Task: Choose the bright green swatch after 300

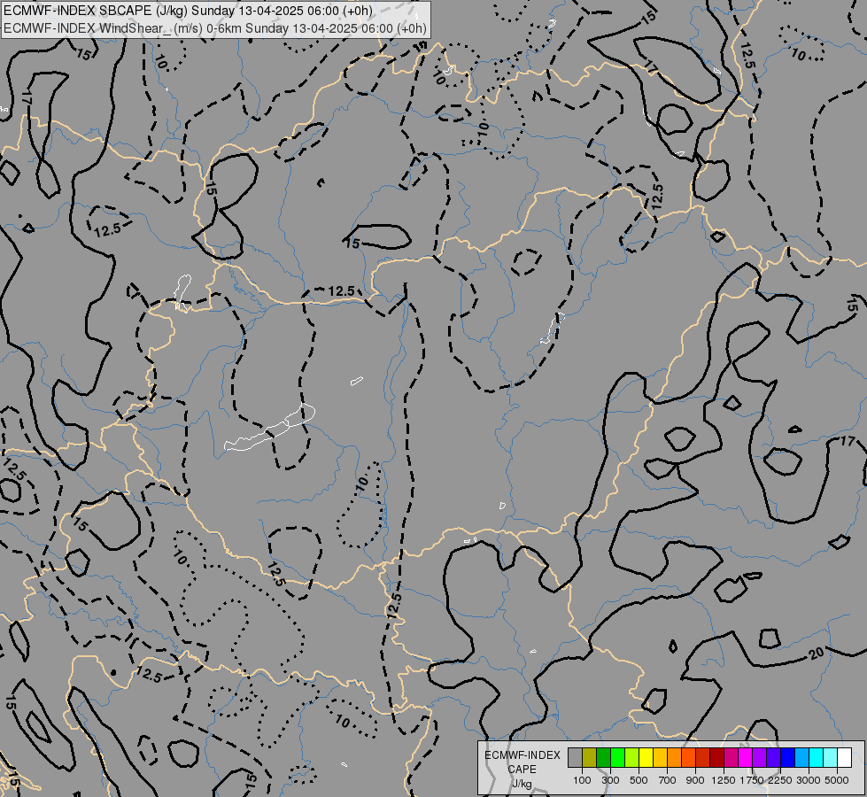Action: [617, 758]
